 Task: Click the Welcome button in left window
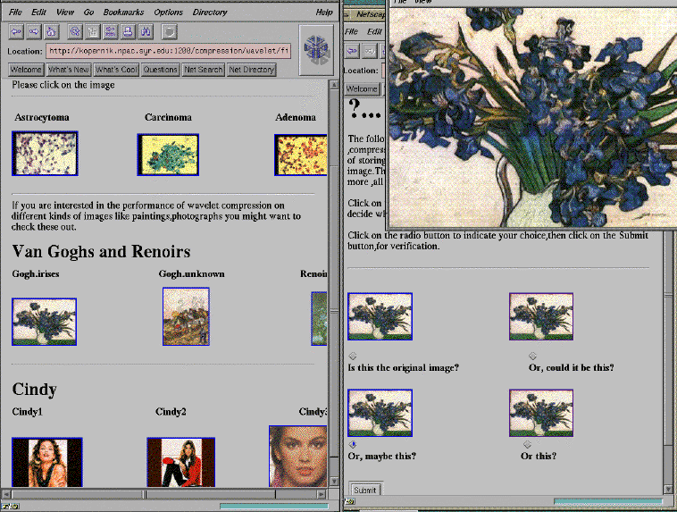26,70
